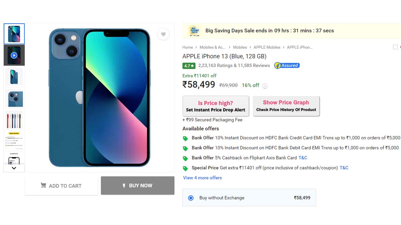Open APPLE Mobiles breadcrumb

[x=267, y=47]
